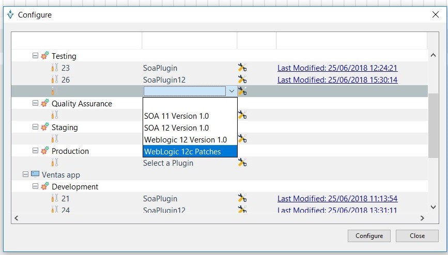Click screwdriver icon under Production

55,163
